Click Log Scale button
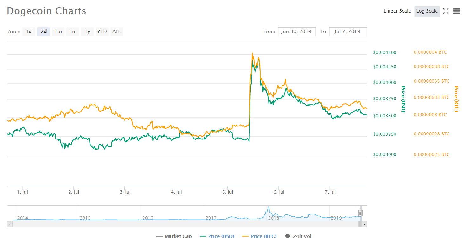 [427, 11]
